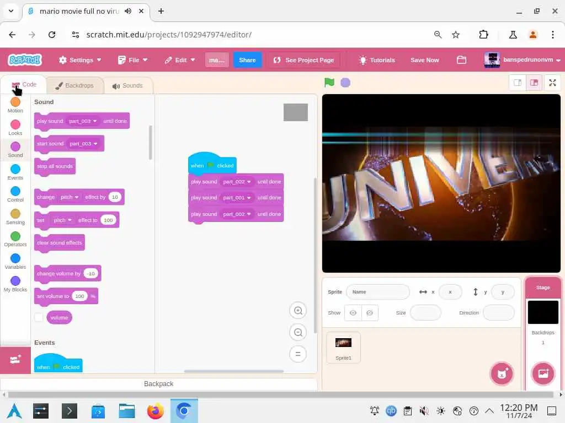Tick the volume reporter checkbox
This screenshot has height=423, width=565.
[x=39, y=318]
